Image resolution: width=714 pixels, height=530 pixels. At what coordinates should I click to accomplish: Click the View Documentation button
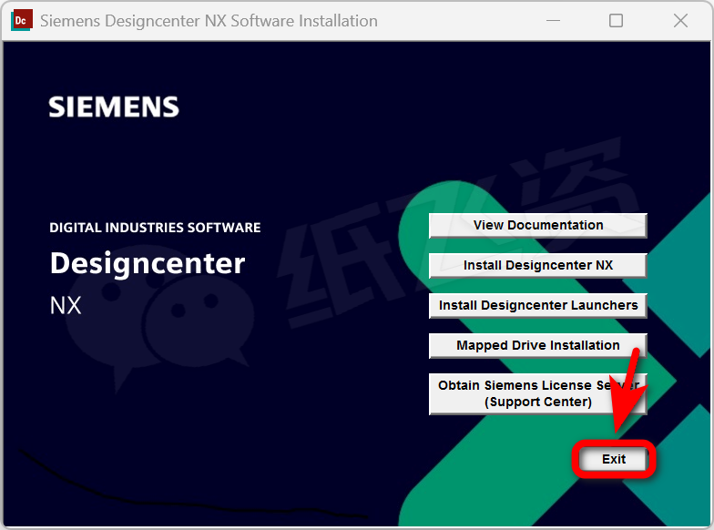tap(537, 225)
